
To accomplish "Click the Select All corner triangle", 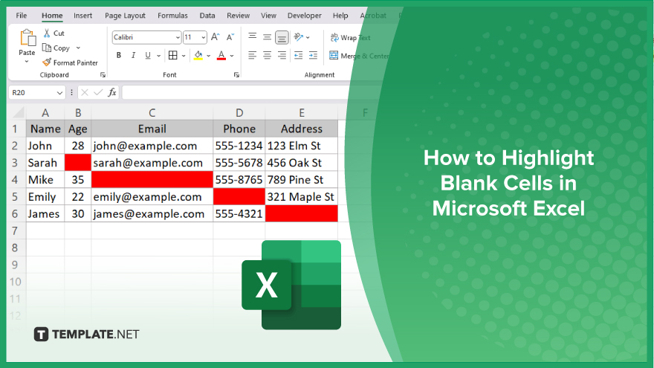I will [18, 113].
